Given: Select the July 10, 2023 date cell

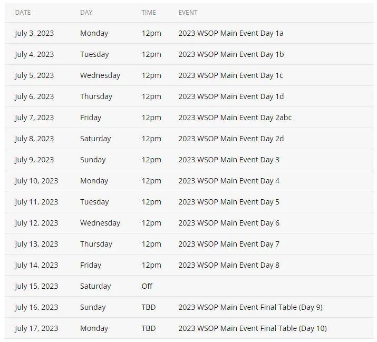Looking at the screenshot, I should pyautogui.click(x=36, y=181).
